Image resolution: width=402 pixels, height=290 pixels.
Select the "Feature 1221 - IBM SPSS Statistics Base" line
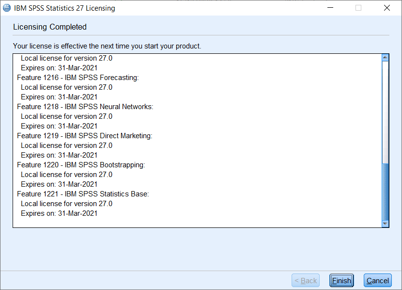coord(83,194)
